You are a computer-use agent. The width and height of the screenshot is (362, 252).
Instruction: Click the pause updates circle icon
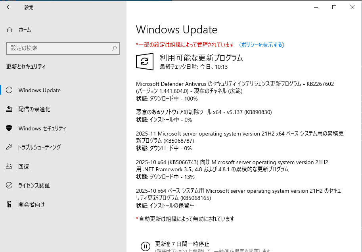click(x=146, y=246)
